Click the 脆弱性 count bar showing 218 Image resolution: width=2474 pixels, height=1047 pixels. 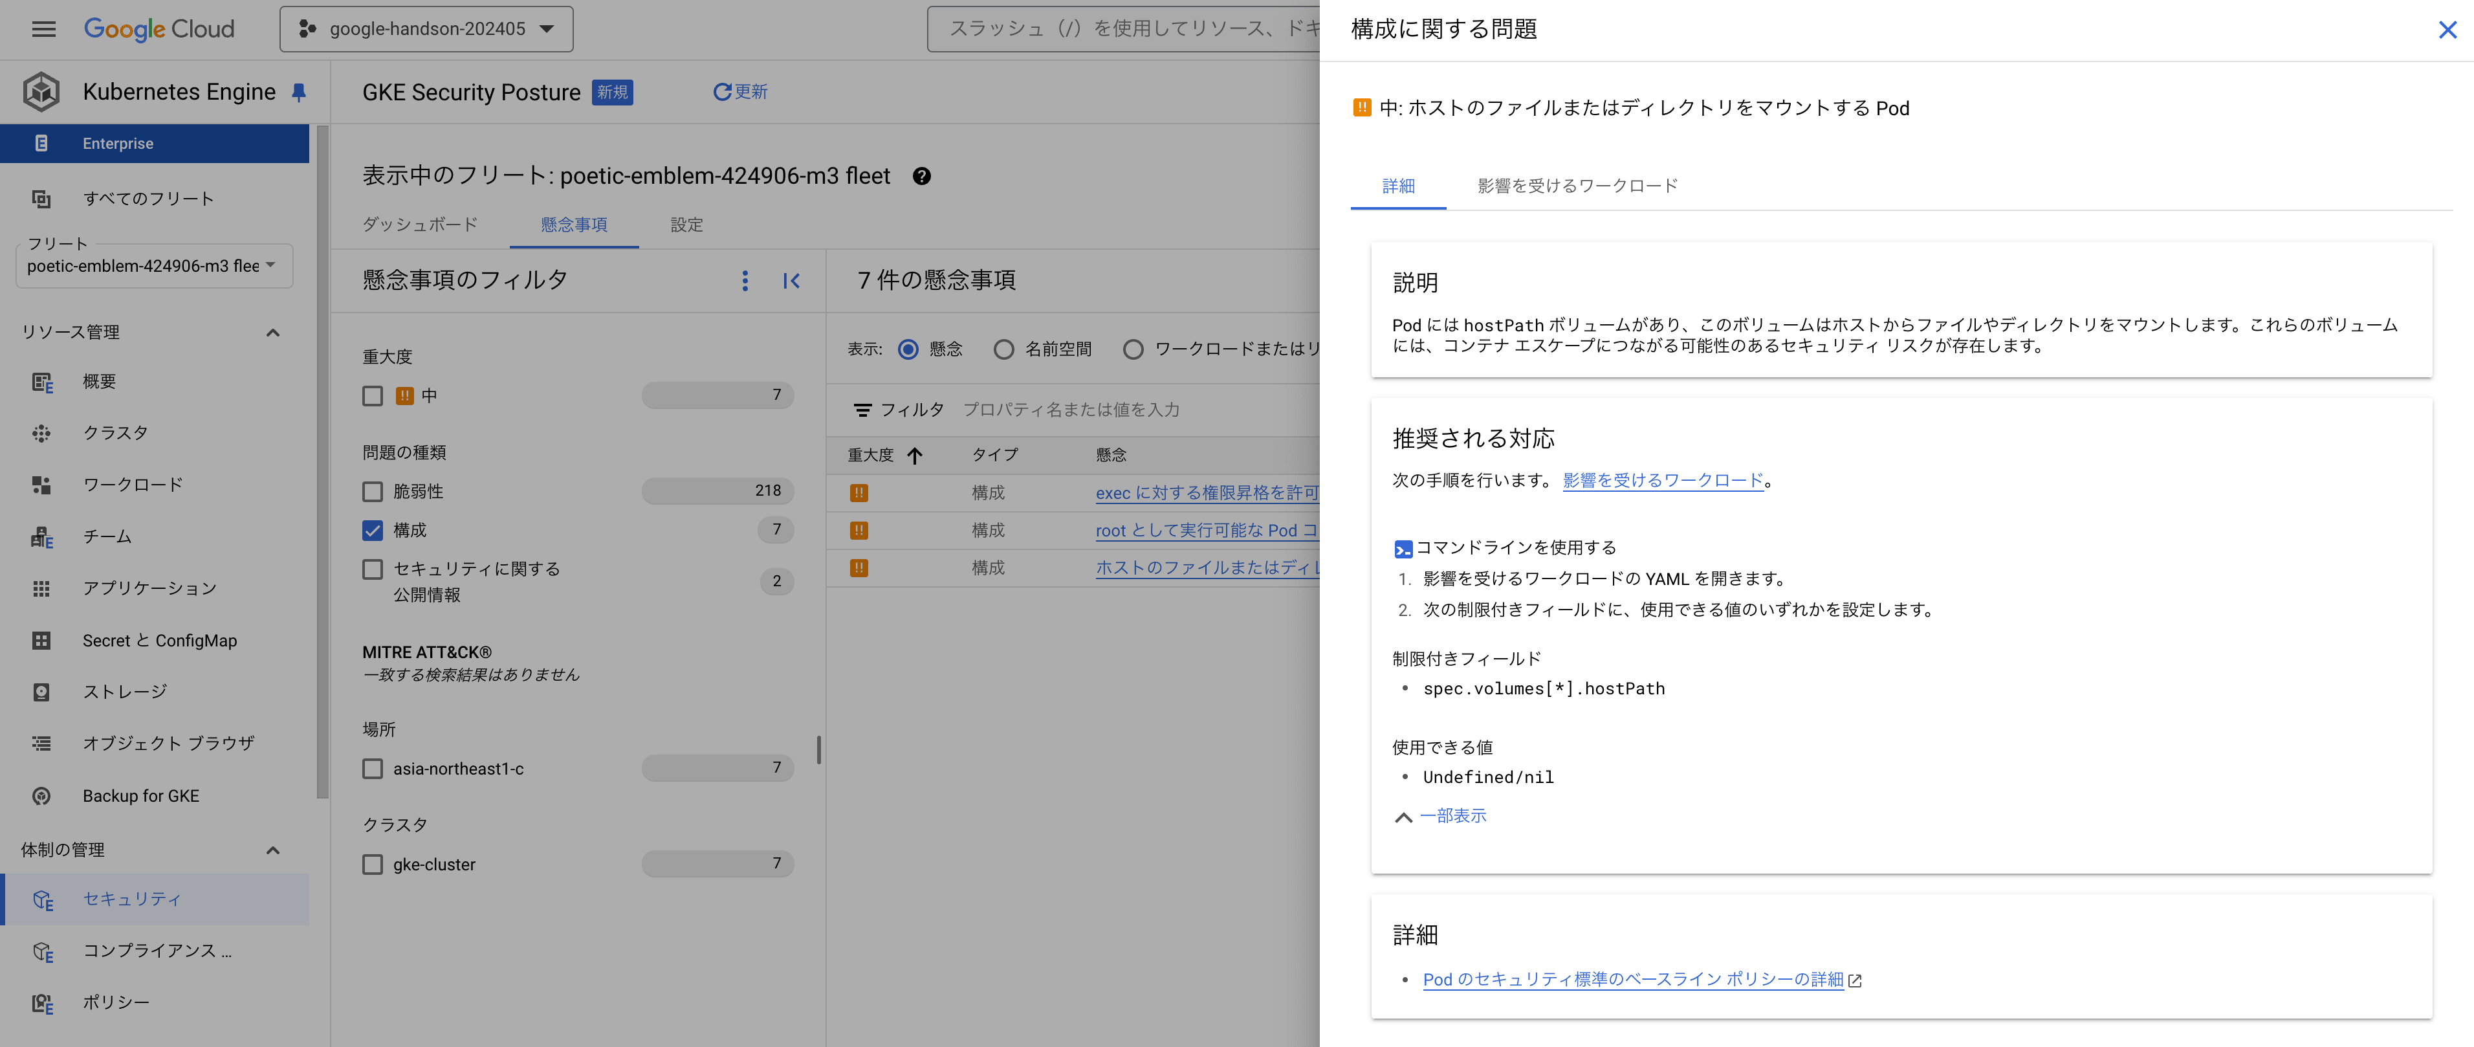(717, 491)
